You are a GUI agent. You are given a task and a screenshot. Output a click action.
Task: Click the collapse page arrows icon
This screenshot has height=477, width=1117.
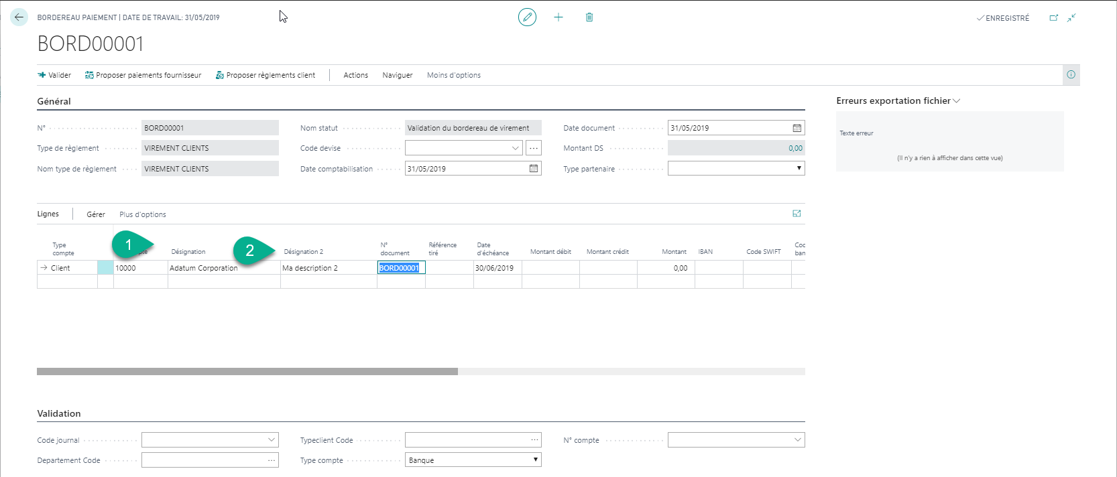point(1071,18)
